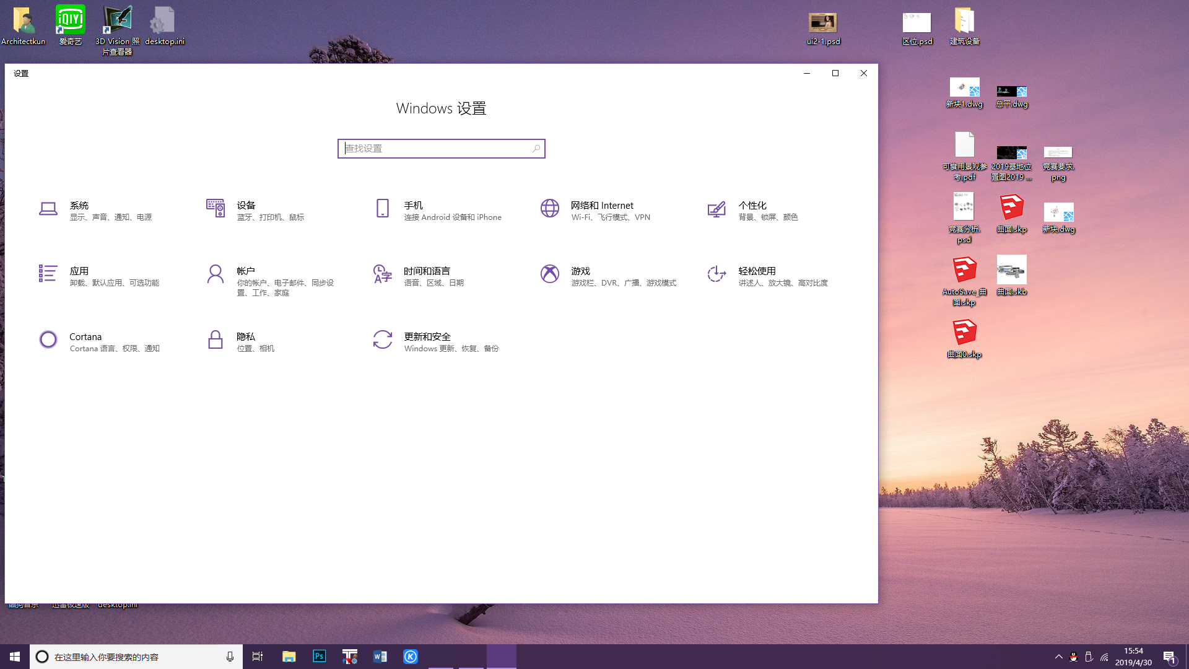Click the 位置、相机 description

[x=256, y=349]
